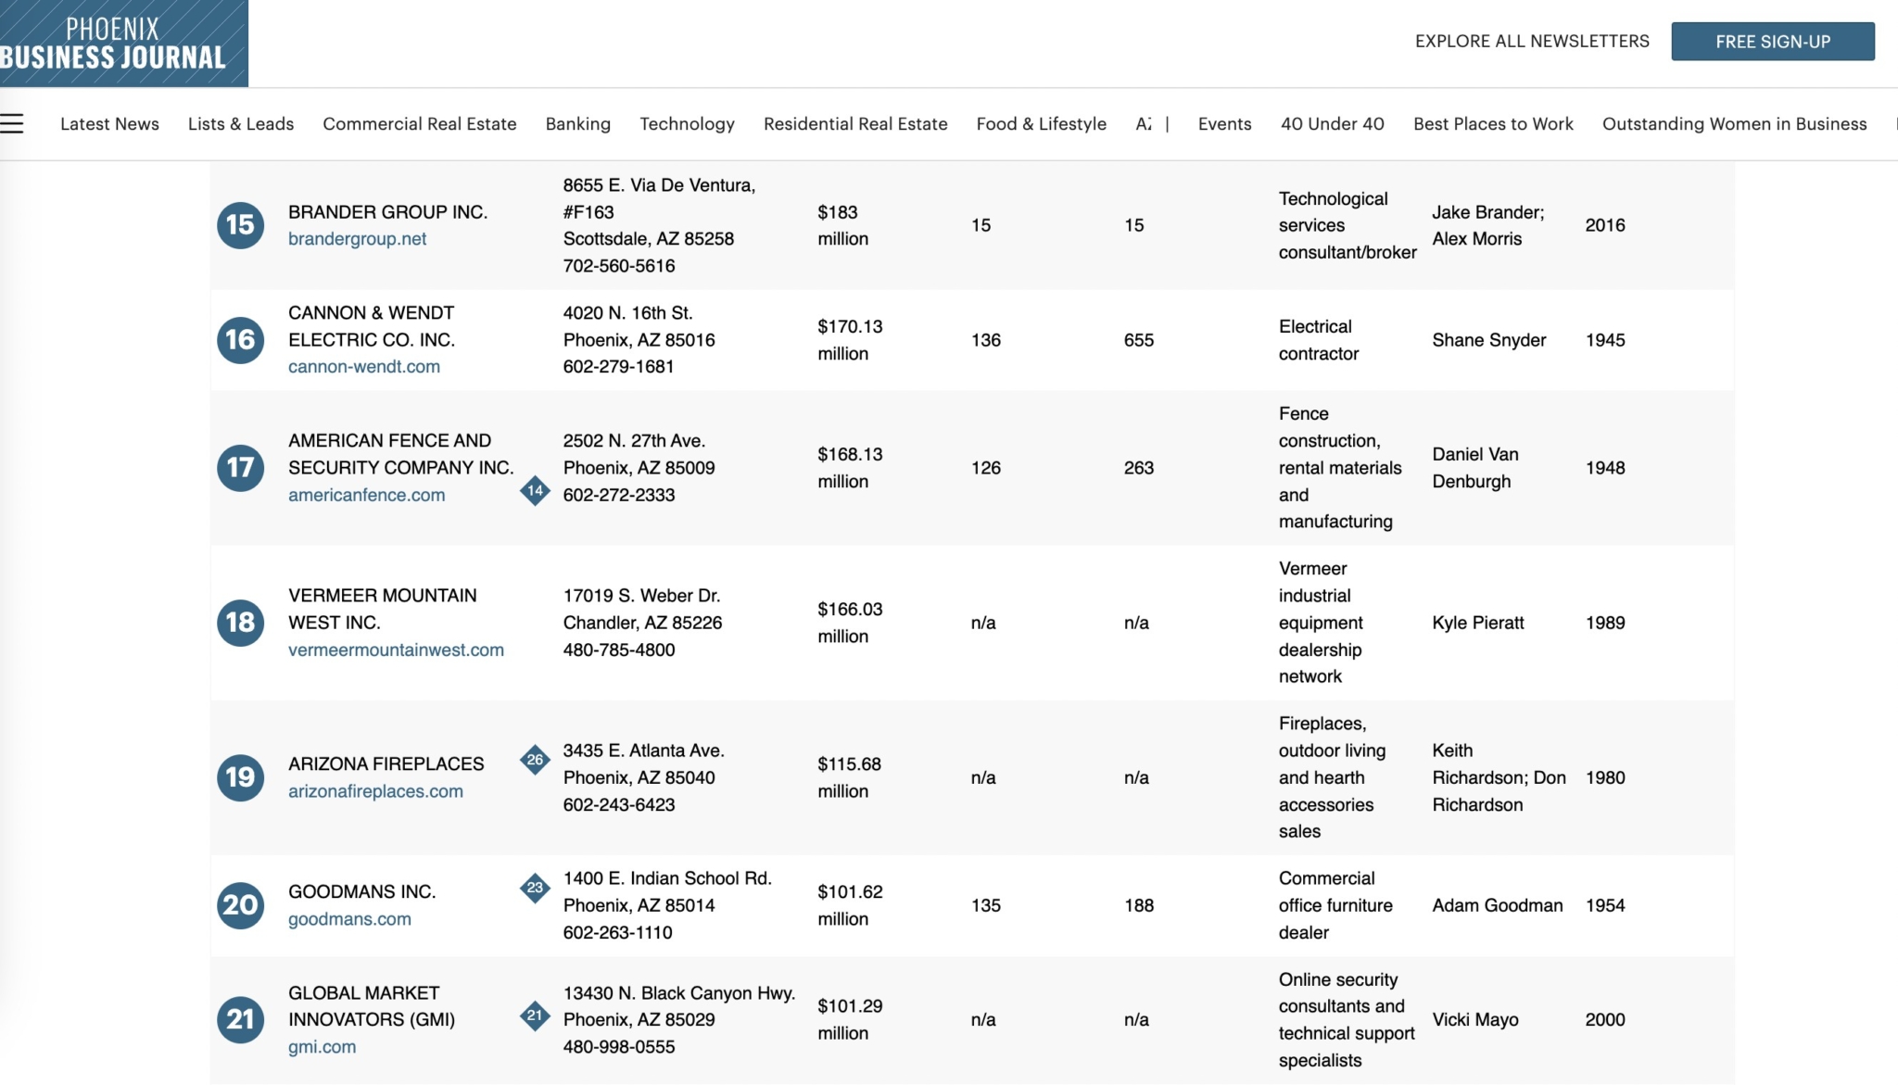Image resolution: width=1898 pixels, height=1085 pixels.
Task: Open cannon-wendt.com link
Action: click(x=363, y=367)
